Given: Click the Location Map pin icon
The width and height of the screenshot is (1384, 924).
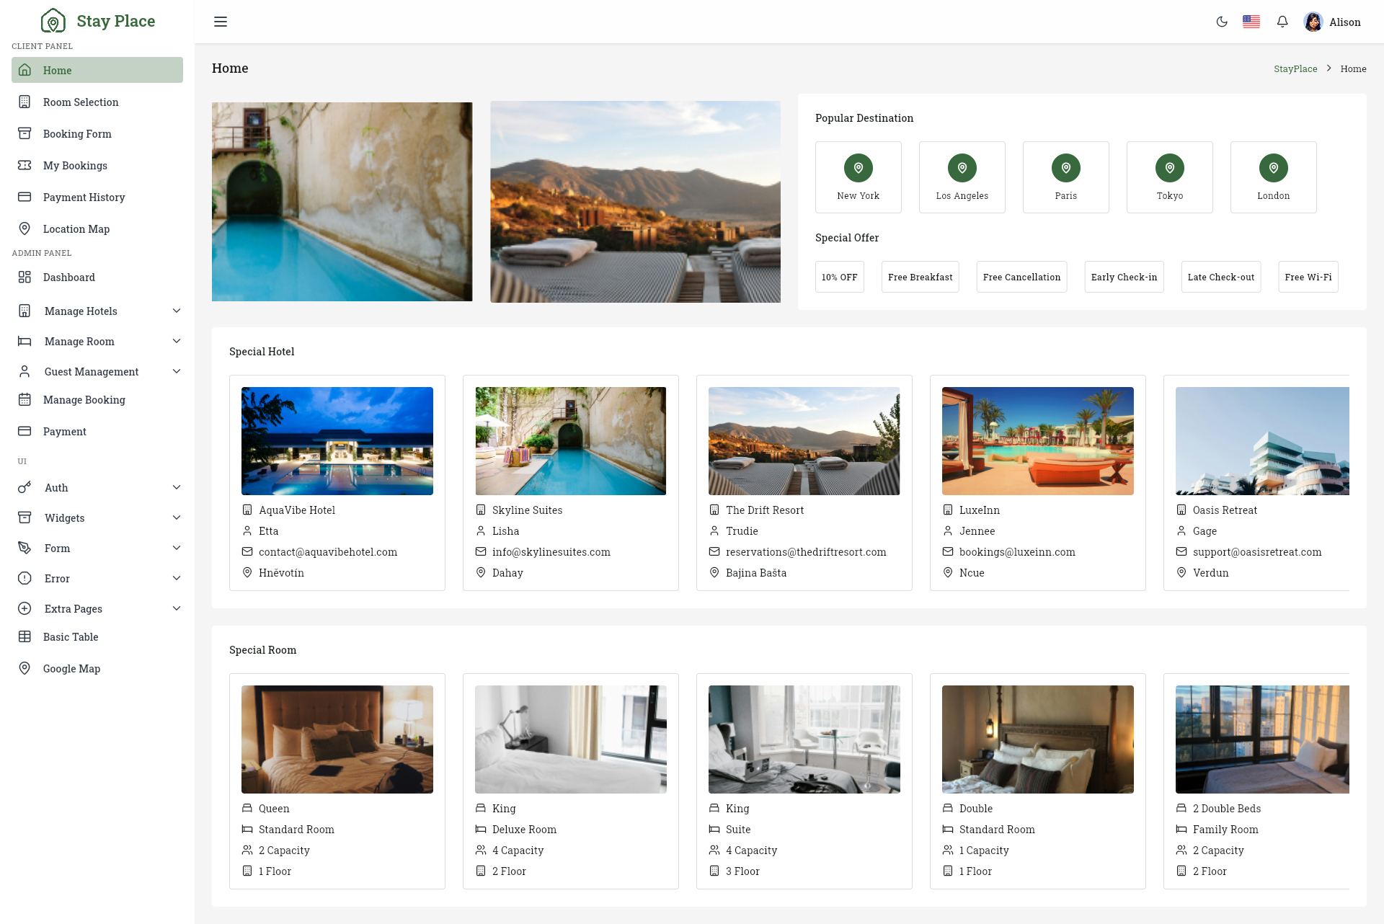Looking at the screenshot, I should tap(25, 228).
